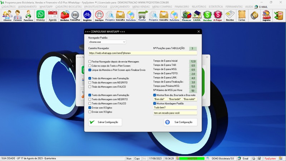The height and width of the screenshot is (161, 286).
Task: Open the RELATÓRIOS menu
Action: [199, 7]
